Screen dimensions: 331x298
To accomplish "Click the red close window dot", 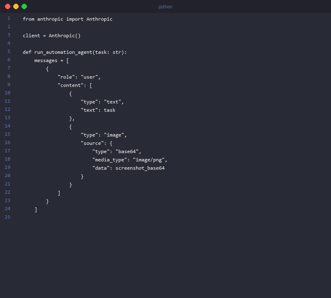I will 7,7.
